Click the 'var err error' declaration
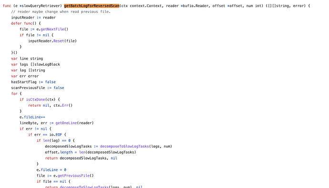Screen dimensions: 329x188 [25, 76]
